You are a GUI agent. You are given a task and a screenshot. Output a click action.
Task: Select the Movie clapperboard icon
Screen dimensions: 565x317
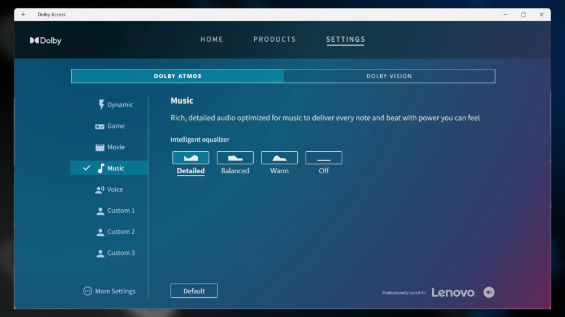100,147
